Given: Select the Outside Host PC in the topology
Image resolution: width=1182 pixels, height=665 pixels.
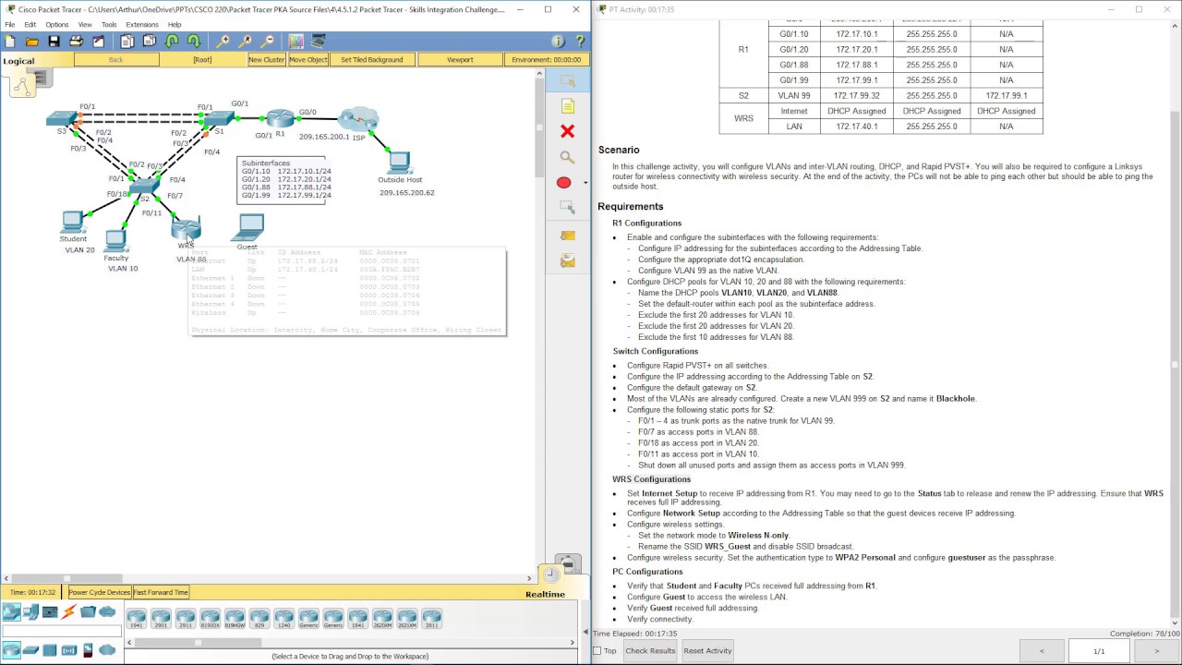Looking at the screenshot, I should (x=399, y=163).
